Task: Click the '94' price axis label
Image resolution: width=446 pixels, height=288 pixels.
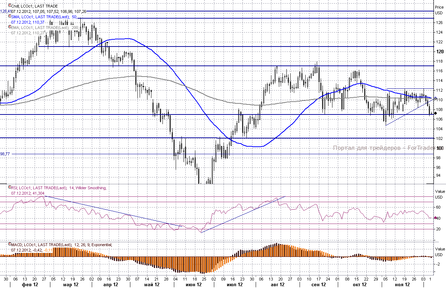Action: click(x=438, y=175)
